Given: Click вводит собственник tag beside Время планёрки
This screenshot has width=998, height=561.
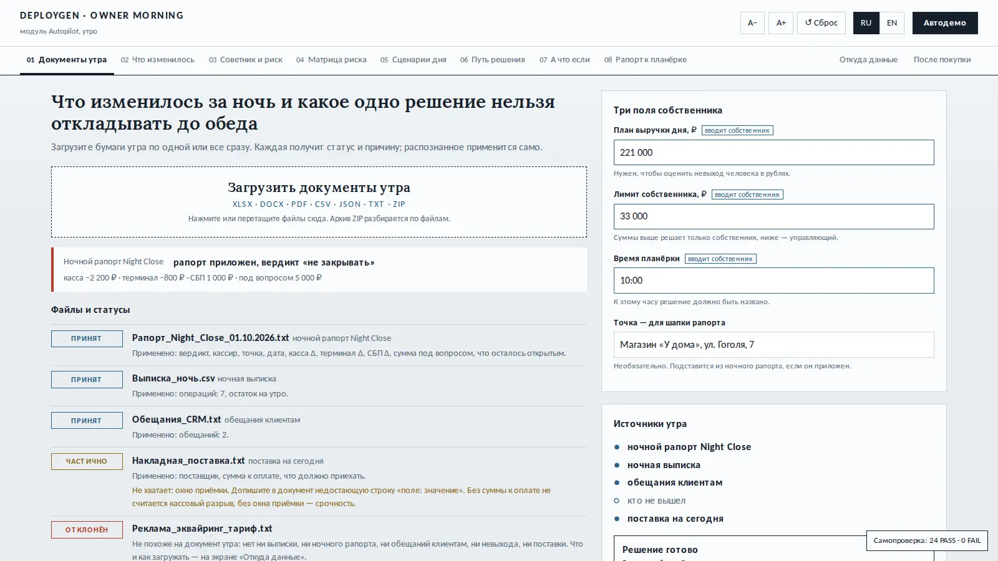Looking at the screenshot, I should pyautogui.click(x=720, y=259).
